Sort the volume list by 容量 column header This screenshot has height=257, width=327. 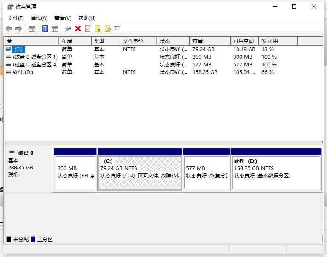click(x=209, y=41)
